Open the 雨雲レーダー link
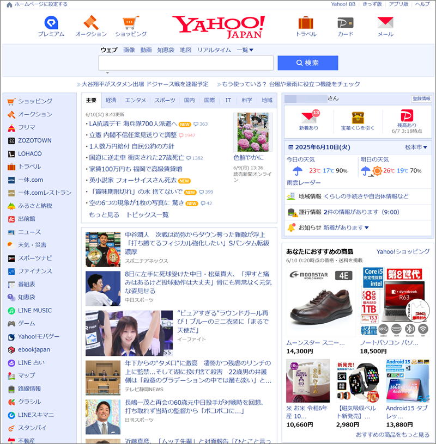Viewport: 436px width, 444px height. (x=304, y=183)
